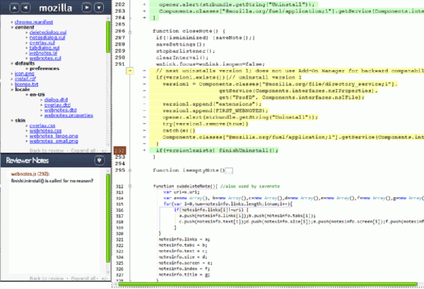Open webnotes.css file

[x=45, y=131]
